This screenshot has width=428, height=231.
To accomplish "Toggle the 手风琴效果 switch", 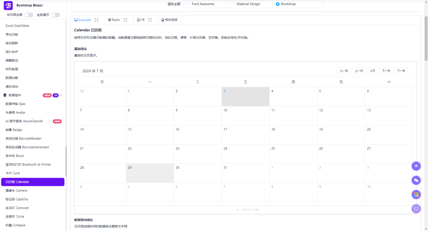I will click(29, 15).
